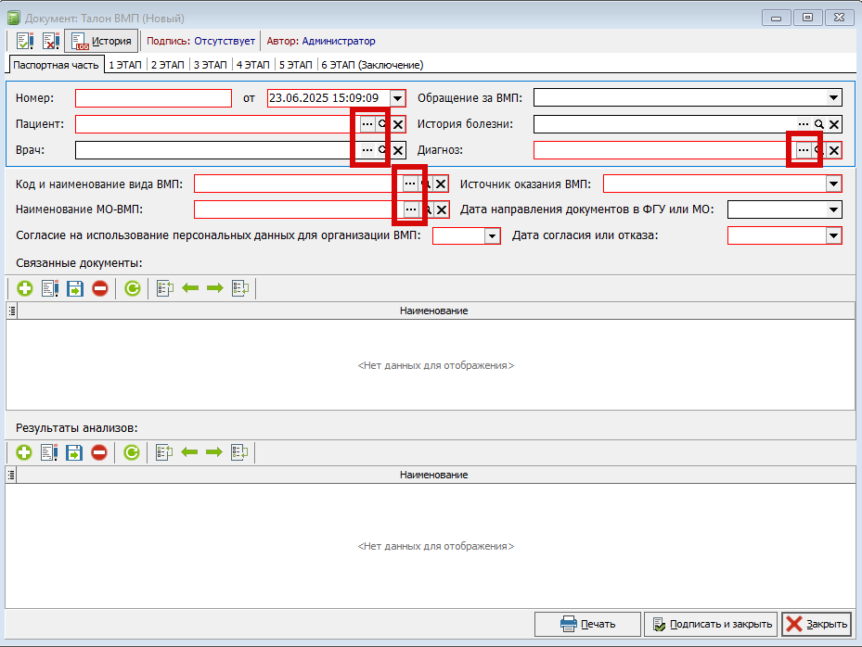Open the 1 ЭТАП tab
Viewport: 862px width, 647px height.
tap(125, 65)
